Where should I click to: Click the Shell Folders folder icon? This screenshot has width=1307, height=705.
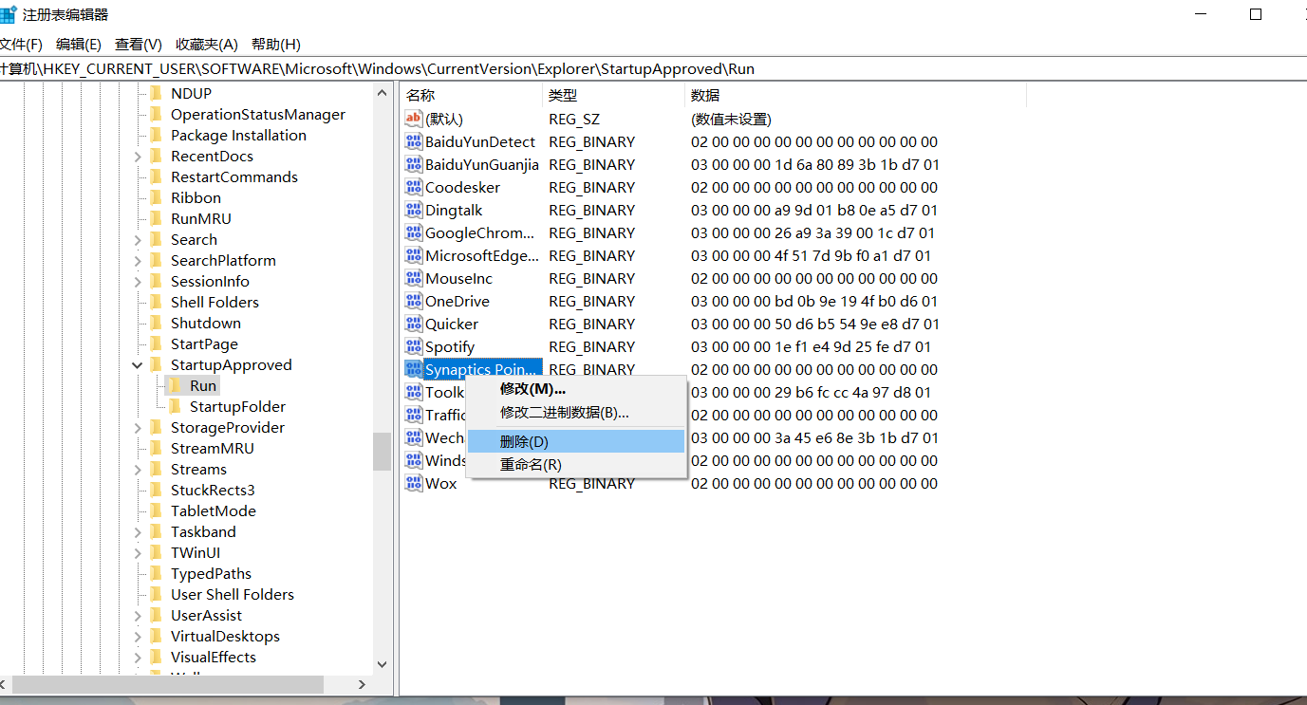156,302
